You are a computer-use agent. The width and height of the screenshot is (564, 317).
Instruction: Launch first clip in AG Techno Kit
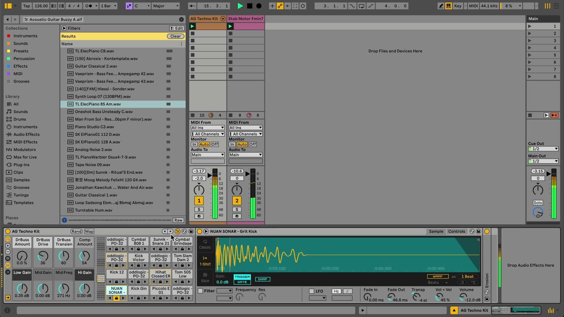pyautogui.click(x=192, y=26)
